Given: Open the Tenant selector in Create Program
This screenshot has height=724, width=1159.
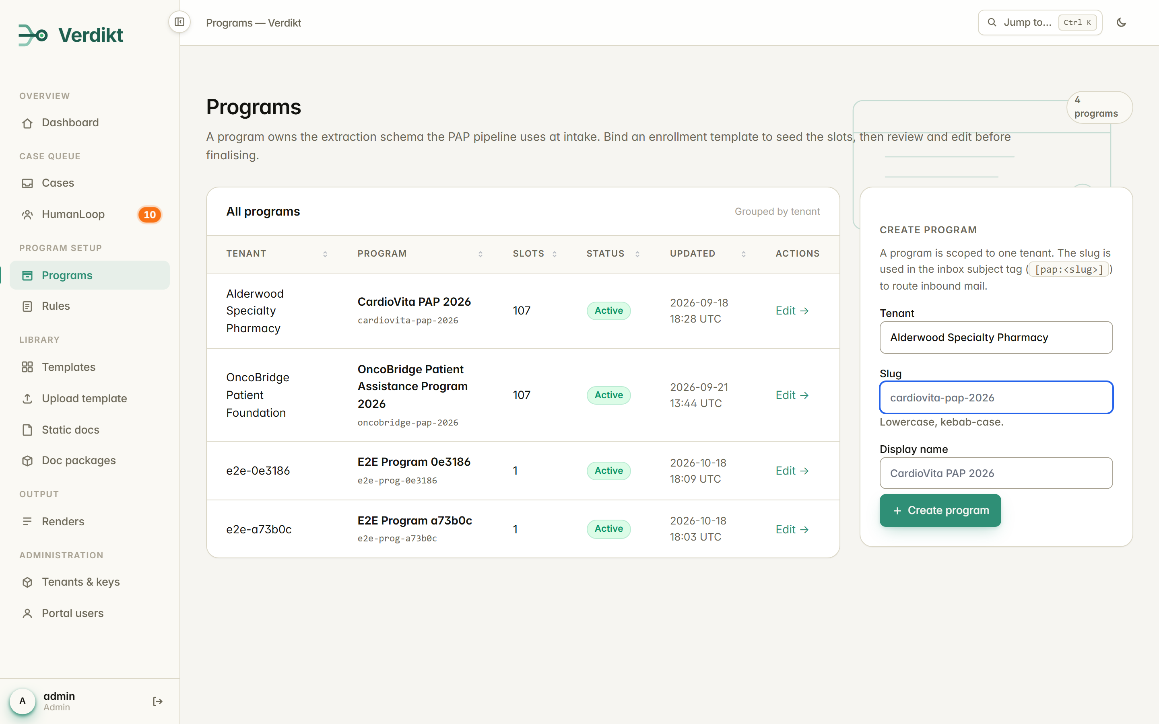Looking at the screenshot, I should point(996,337).
